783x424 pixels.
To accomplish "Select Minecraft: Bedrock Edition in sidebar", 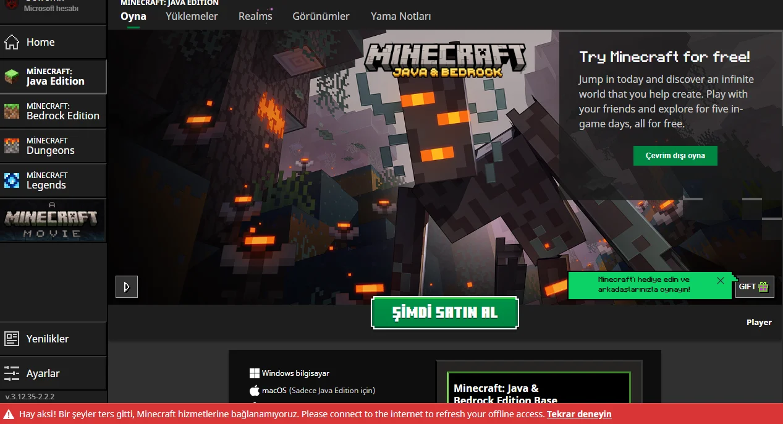I will [53, 111].
